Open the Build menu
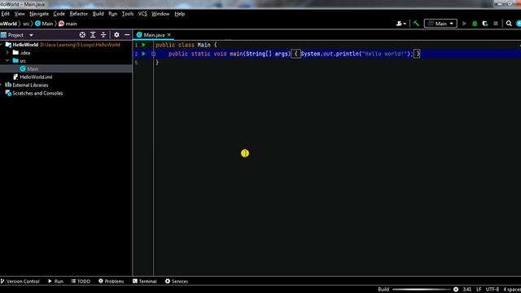Viewport: 521px width, 293px height. pyautogui.click(x=98, y=14)
